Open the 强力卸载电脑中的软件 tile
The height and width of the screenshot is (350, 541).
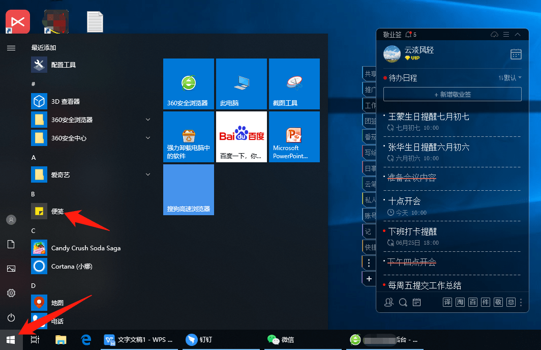coord(188,137)
